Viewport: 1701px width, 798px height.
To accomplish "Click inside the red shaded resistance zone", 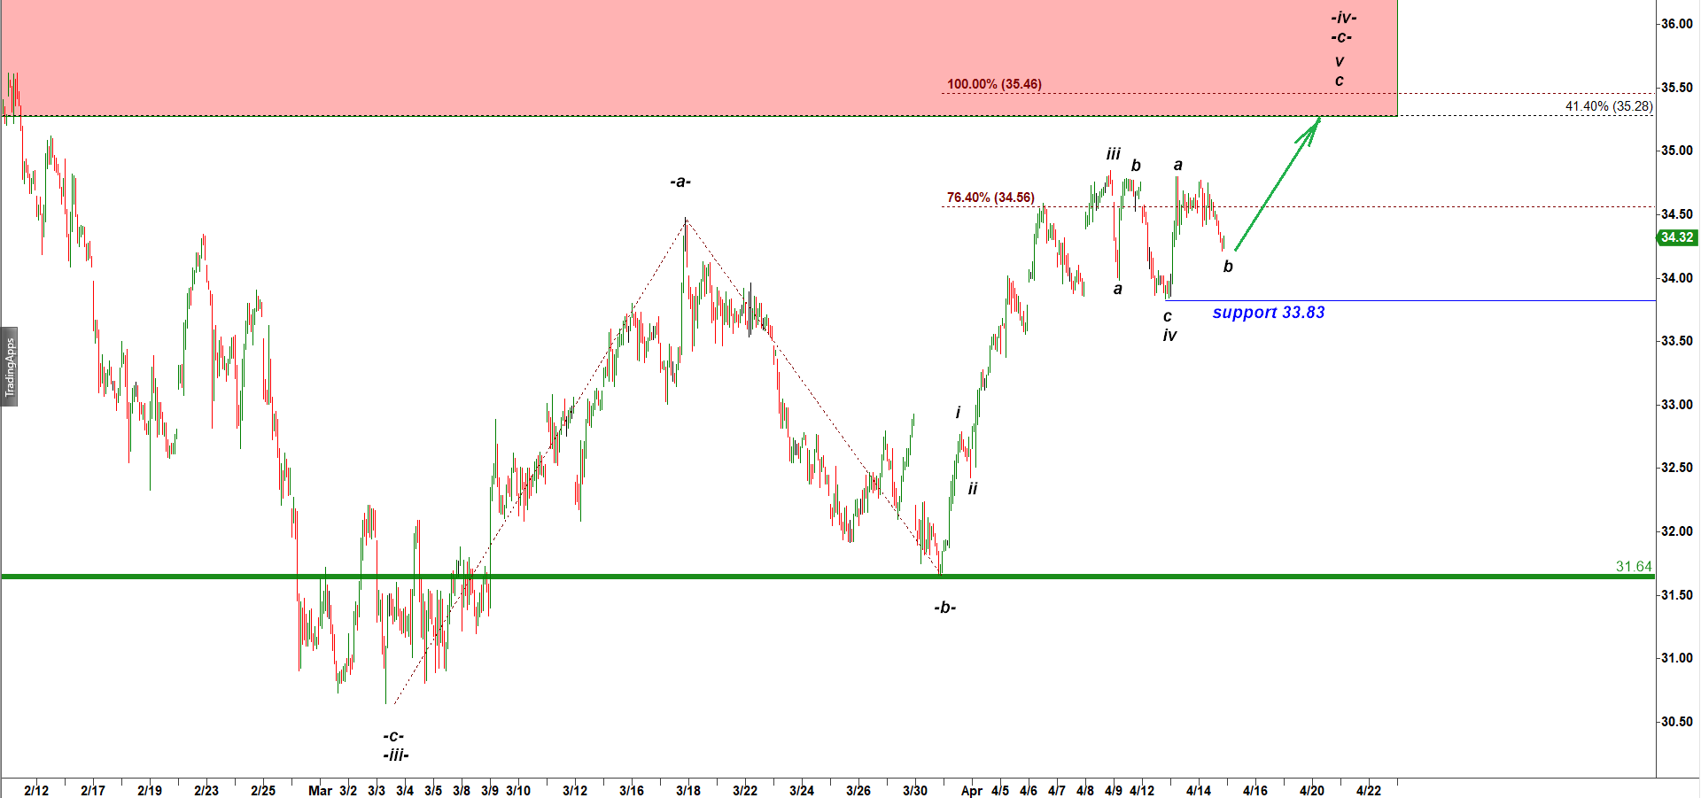I will pos(532,53).
